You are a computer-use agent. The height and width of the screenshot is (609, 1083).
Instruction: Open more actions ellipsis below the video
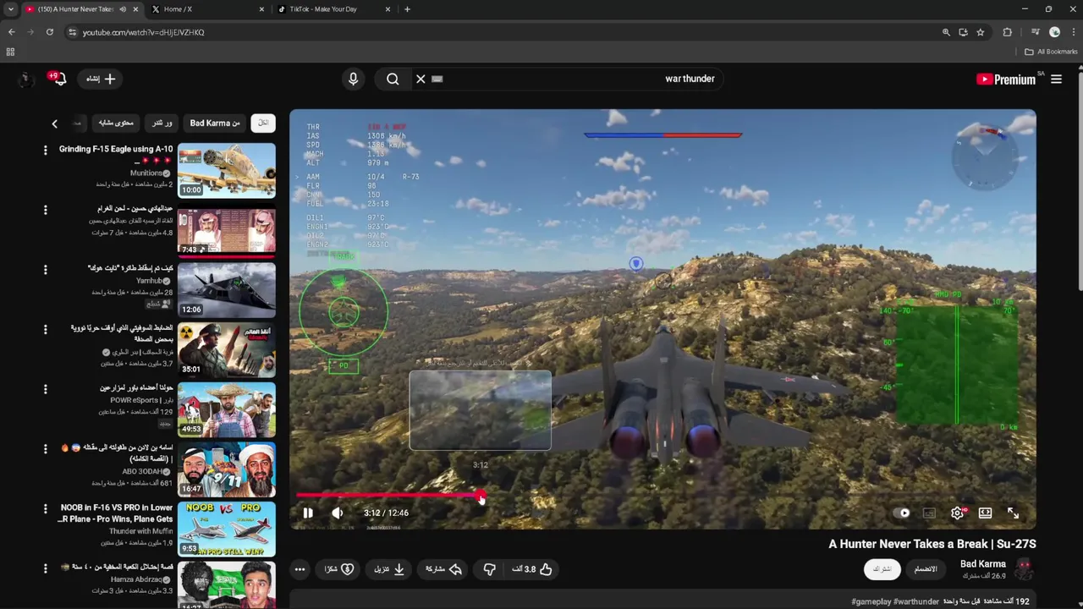300,569
